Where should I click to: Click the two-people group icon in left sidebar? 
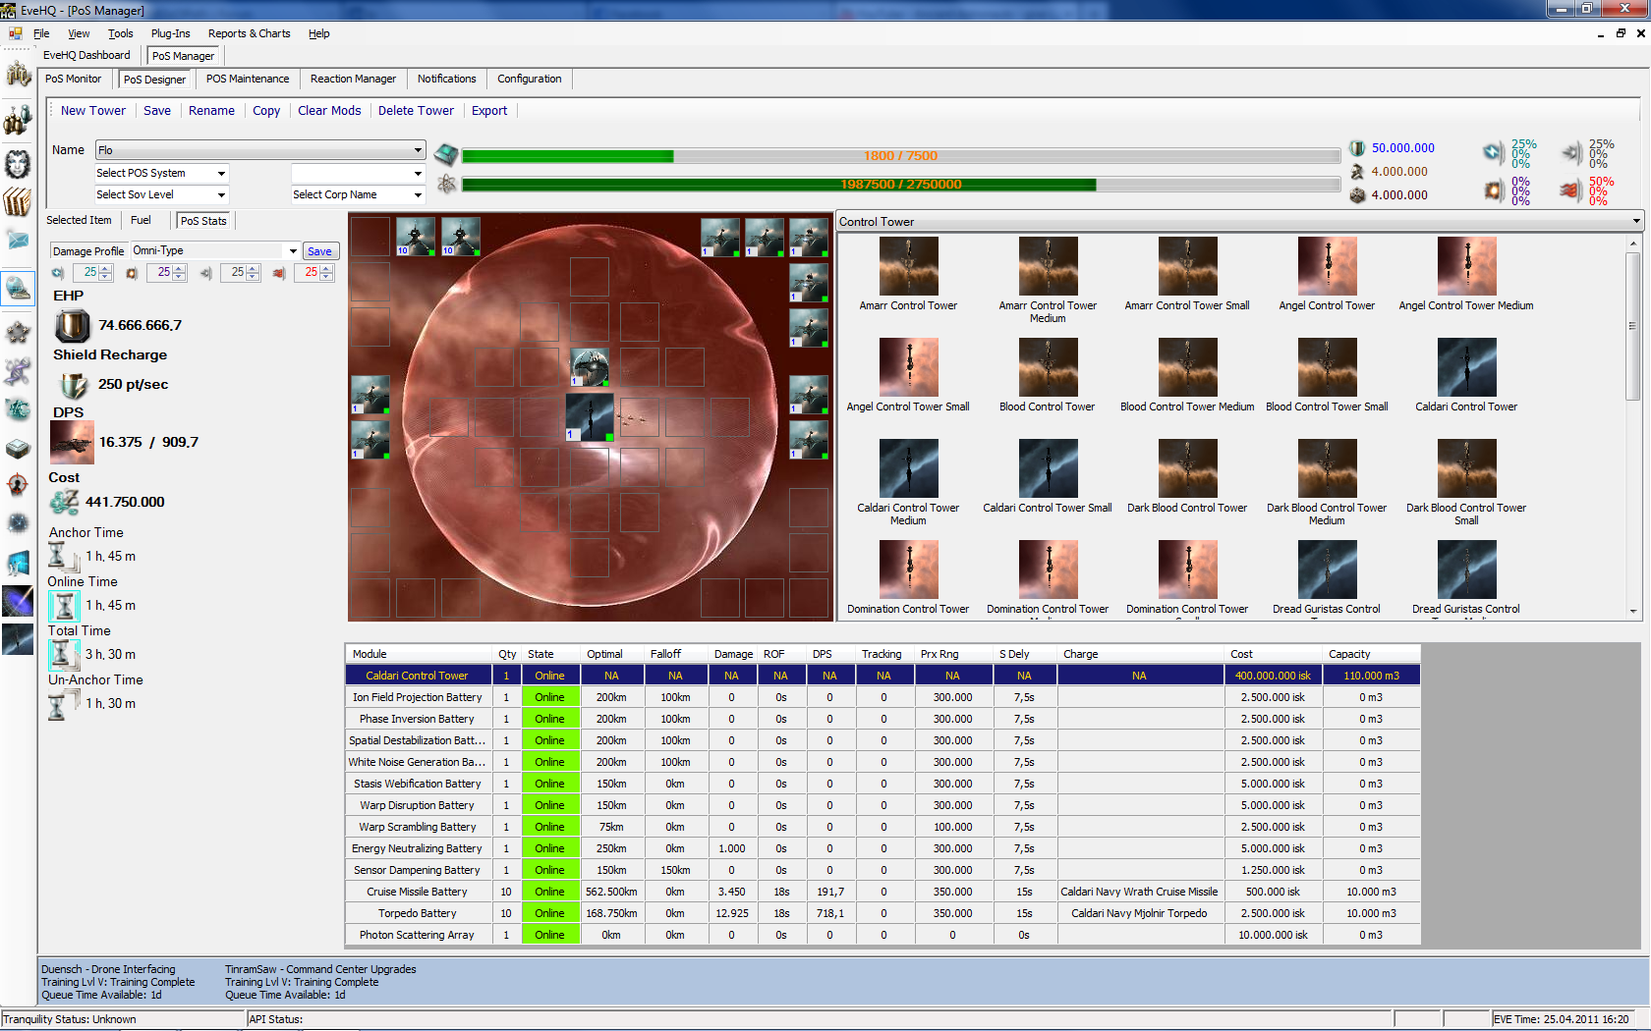click(x=18, y=120)
